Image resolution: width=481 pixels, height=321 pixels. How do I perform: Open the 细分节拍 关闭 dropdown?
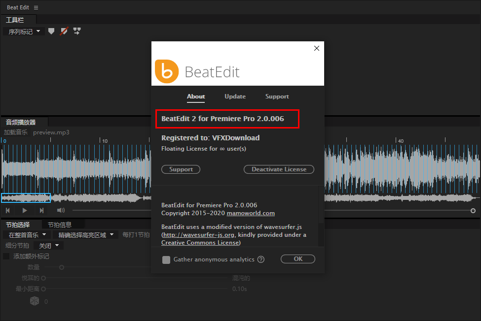click(x=48, y=246)
